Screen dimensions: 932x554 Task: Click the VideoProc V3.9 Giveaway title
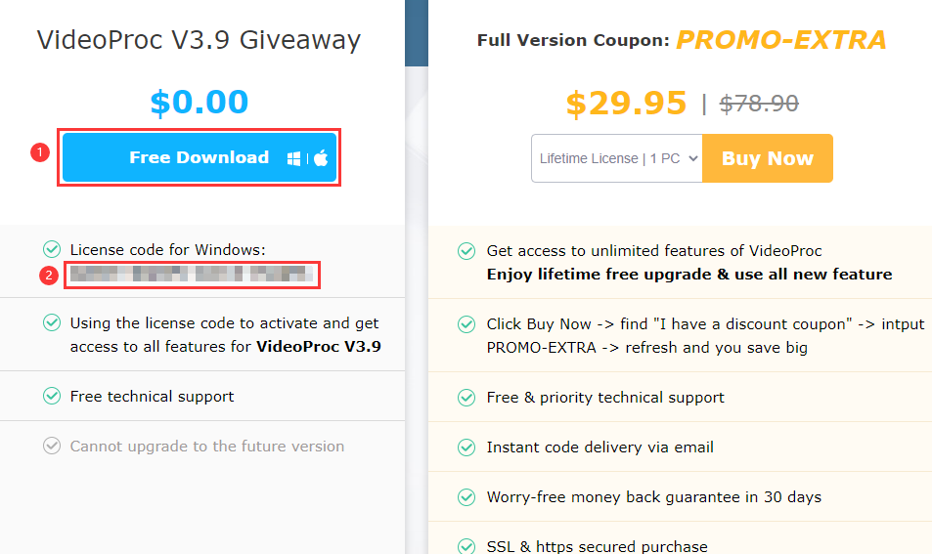coord(199,40)
